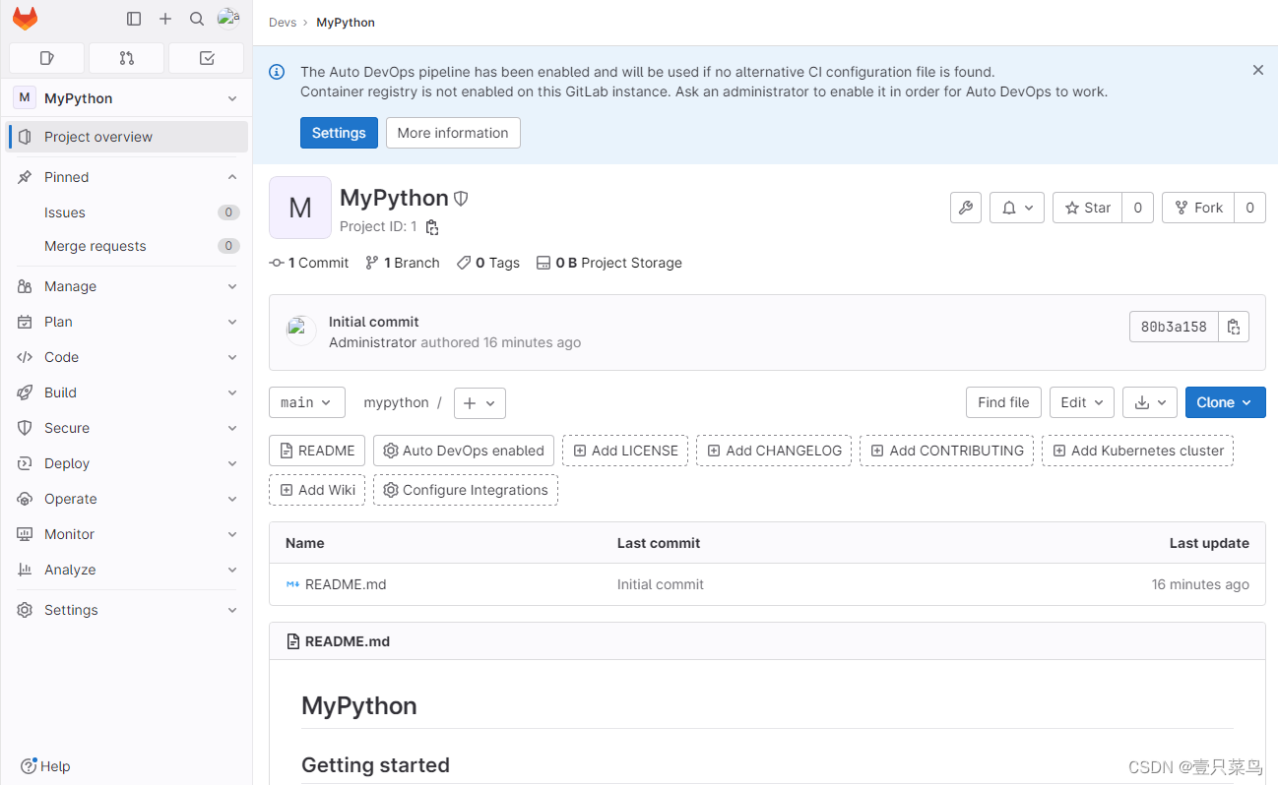Open pinned Merge requests item
This screenshot has height=785, width=1278.
tap(126, 246)
